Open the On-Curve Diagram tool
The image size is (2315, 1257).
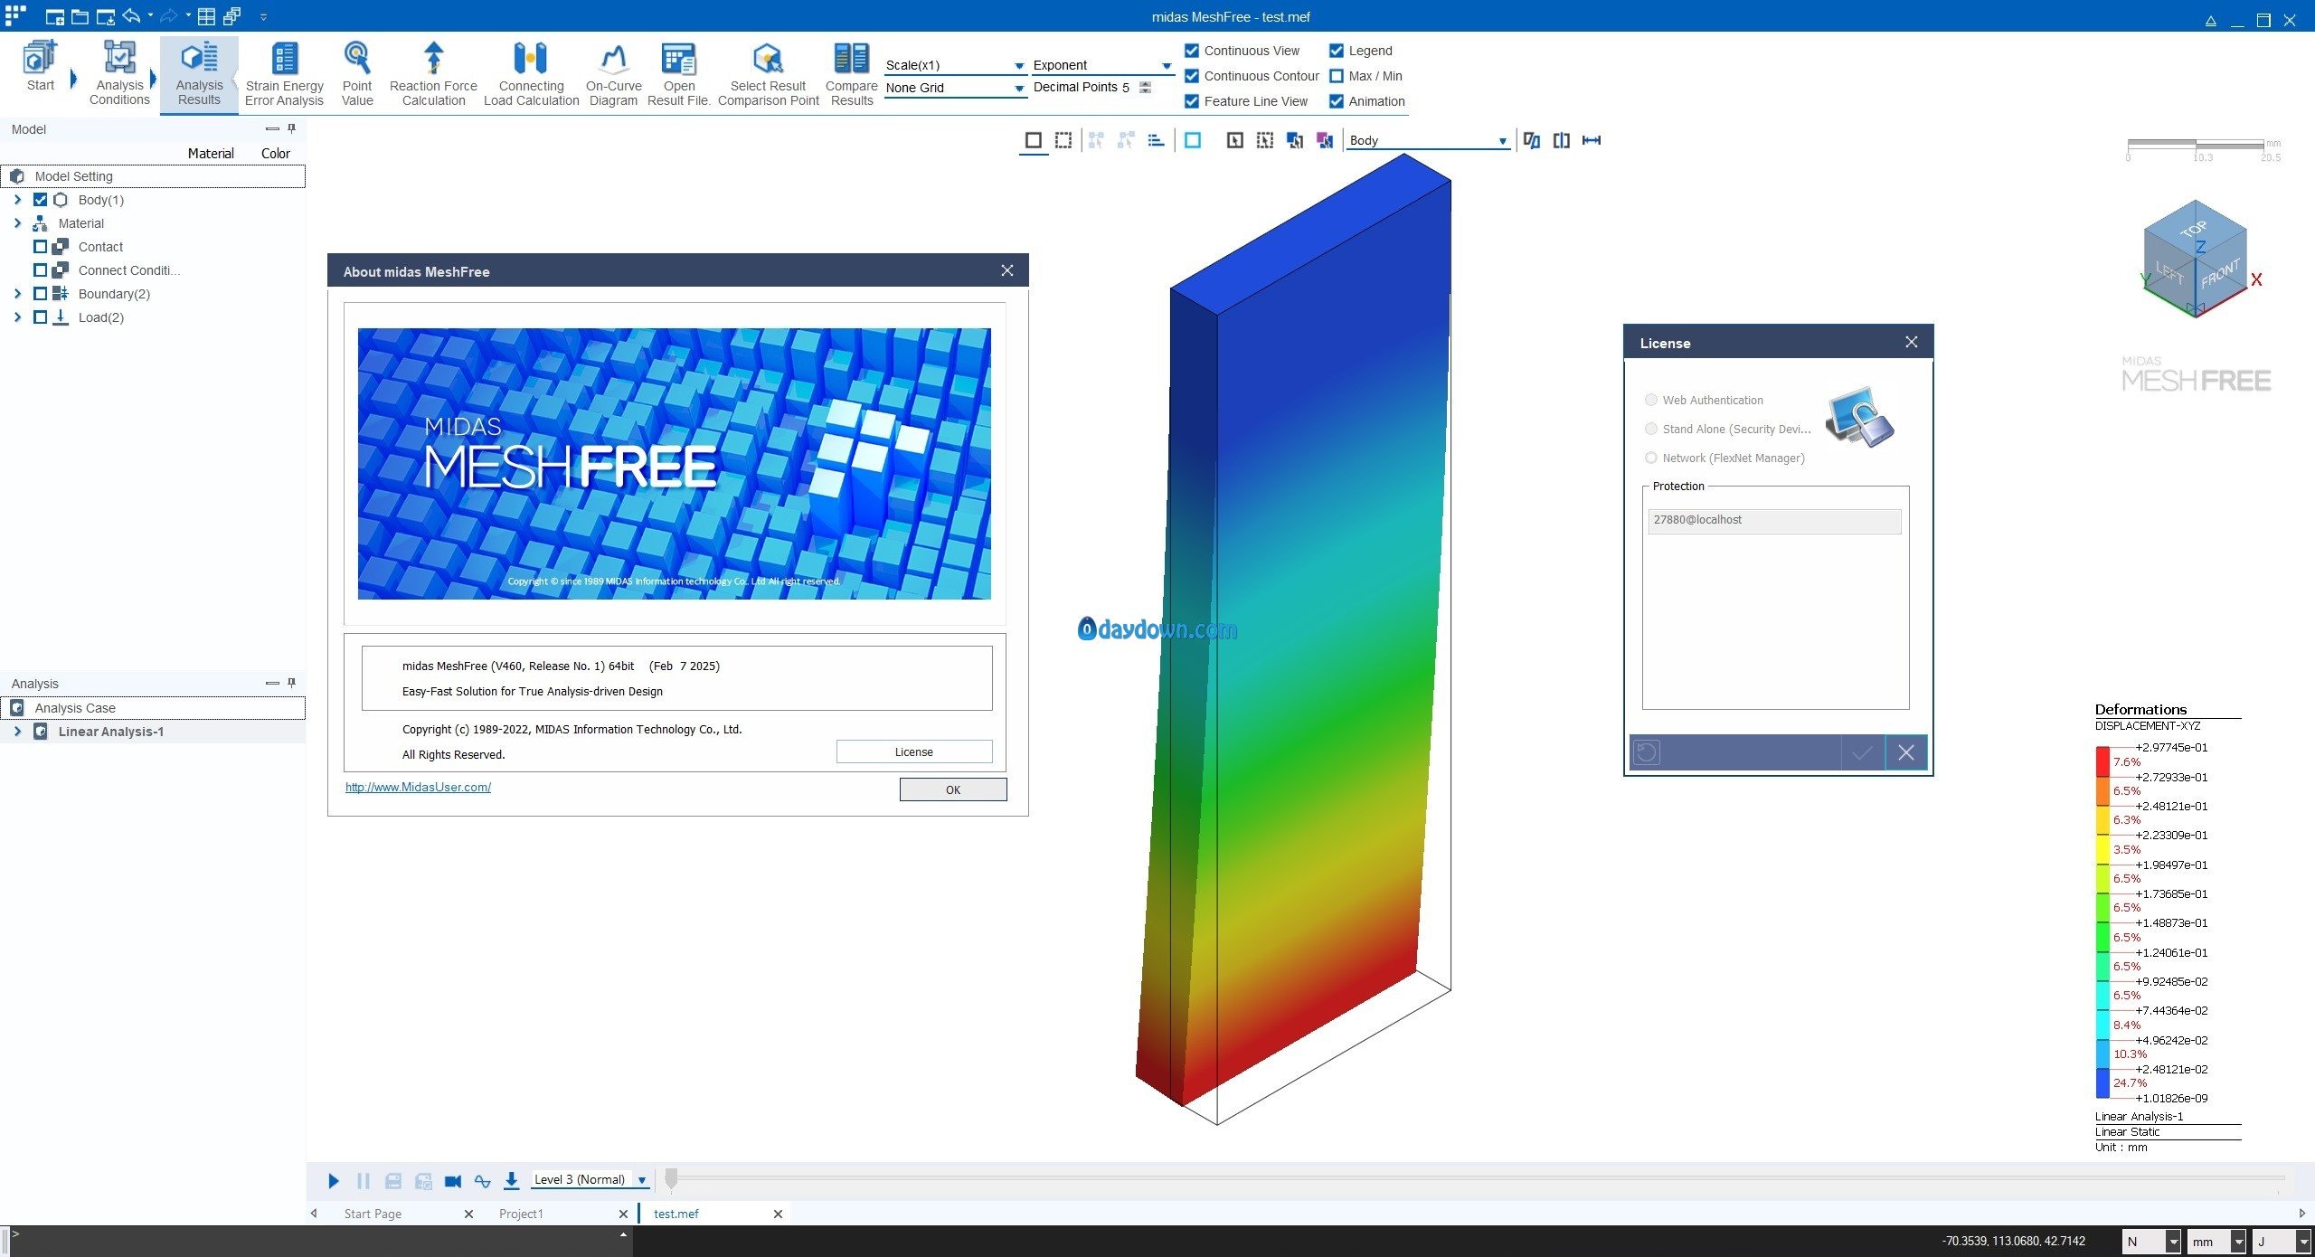click(x=613, y=74)
